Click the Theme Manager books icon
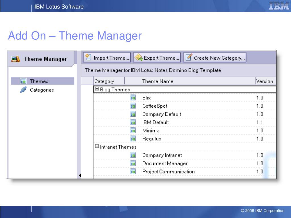Image resolution: width=291 pixels, height=218 pixels. (16, 59)
